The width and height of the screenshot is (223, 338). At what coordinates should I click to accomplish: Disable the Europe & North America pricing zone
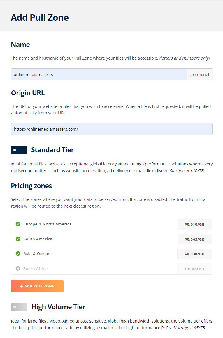pyautogui.click(x=111, y=224)
